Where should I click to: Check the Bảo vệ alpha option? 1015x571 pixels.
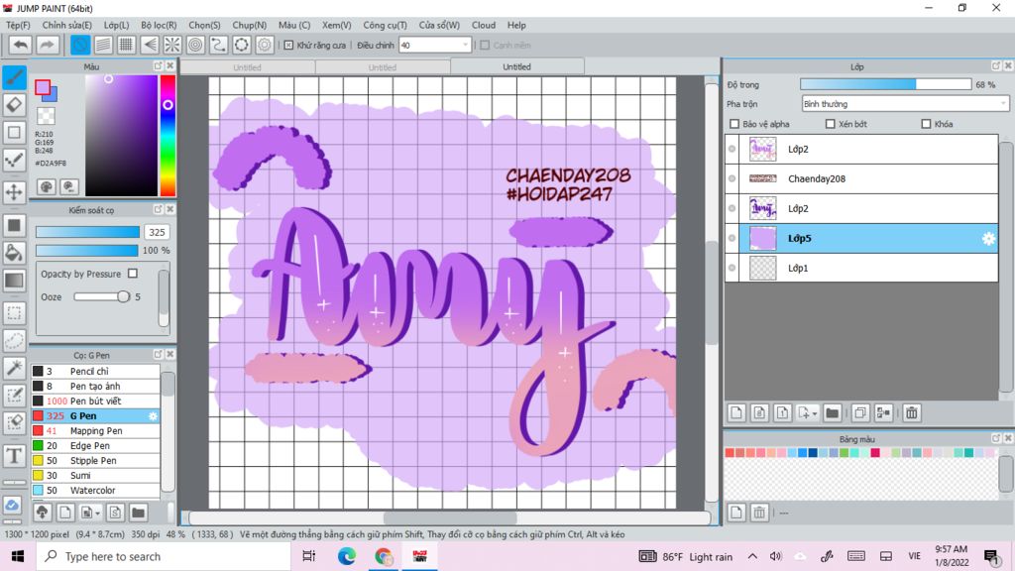coord(734,124)
